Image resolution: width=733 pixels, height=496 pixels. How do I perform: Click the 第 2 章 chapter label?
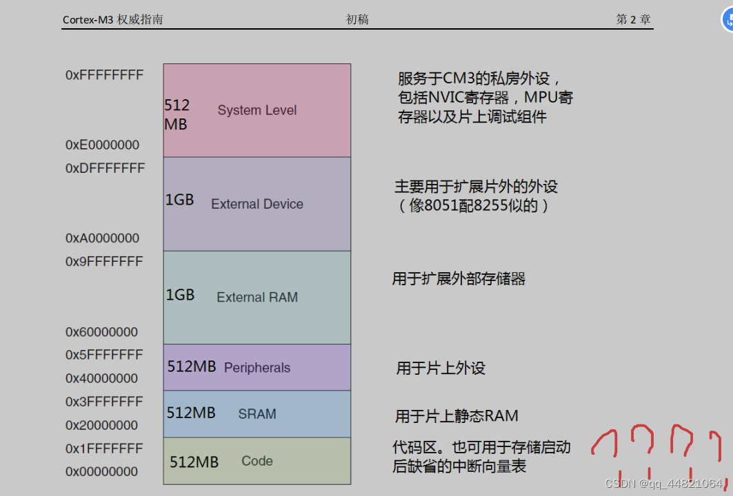pyautogui.click(x=631, y=19)
